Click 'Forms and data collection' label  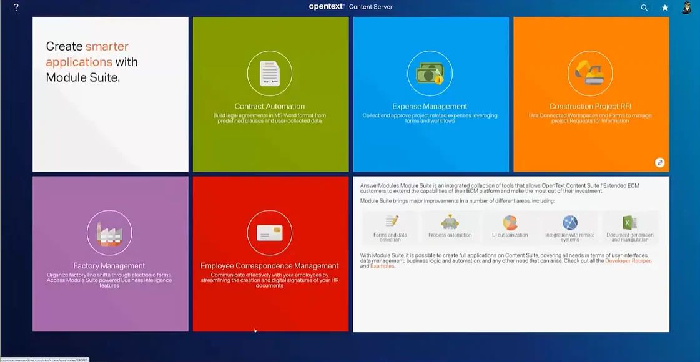tap(390, 237)
